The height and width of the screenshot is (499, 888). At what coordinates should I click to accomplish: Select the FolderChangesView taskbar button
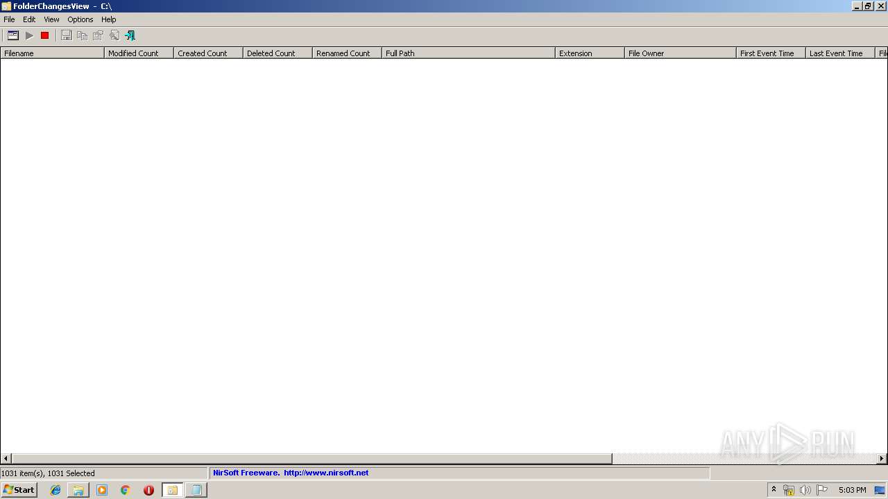pos(172,490)
